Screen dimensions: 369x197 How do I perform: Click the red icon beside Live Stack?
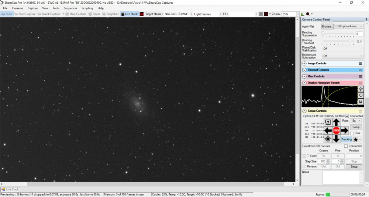coord(142,14)
